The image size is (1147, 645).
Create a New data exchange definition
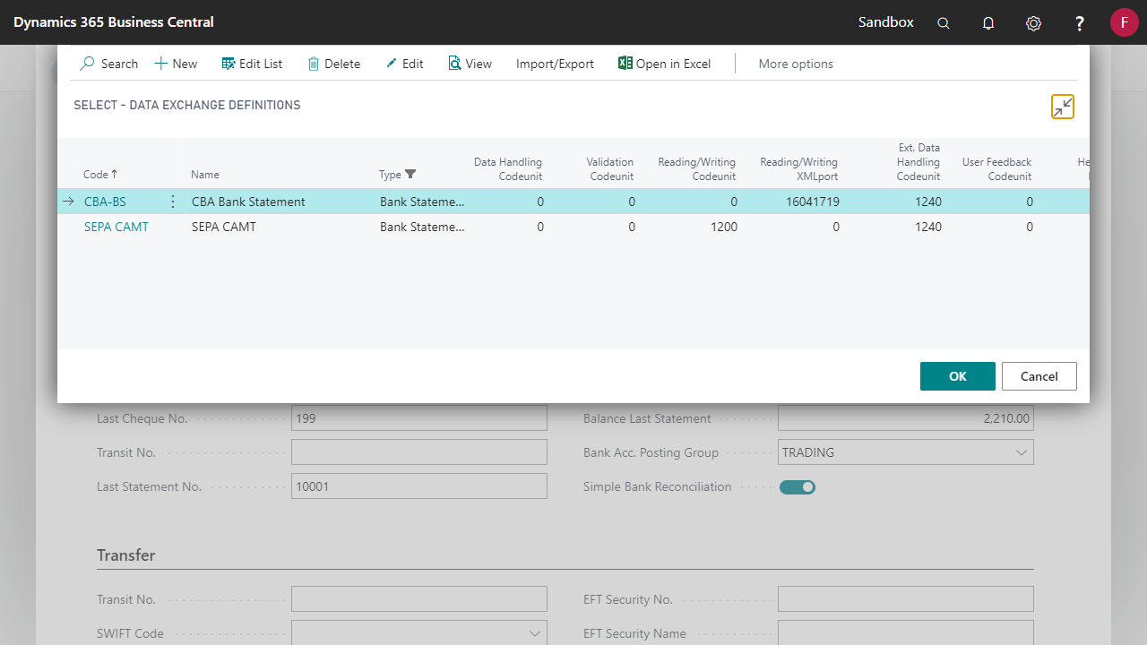(176, 64)
